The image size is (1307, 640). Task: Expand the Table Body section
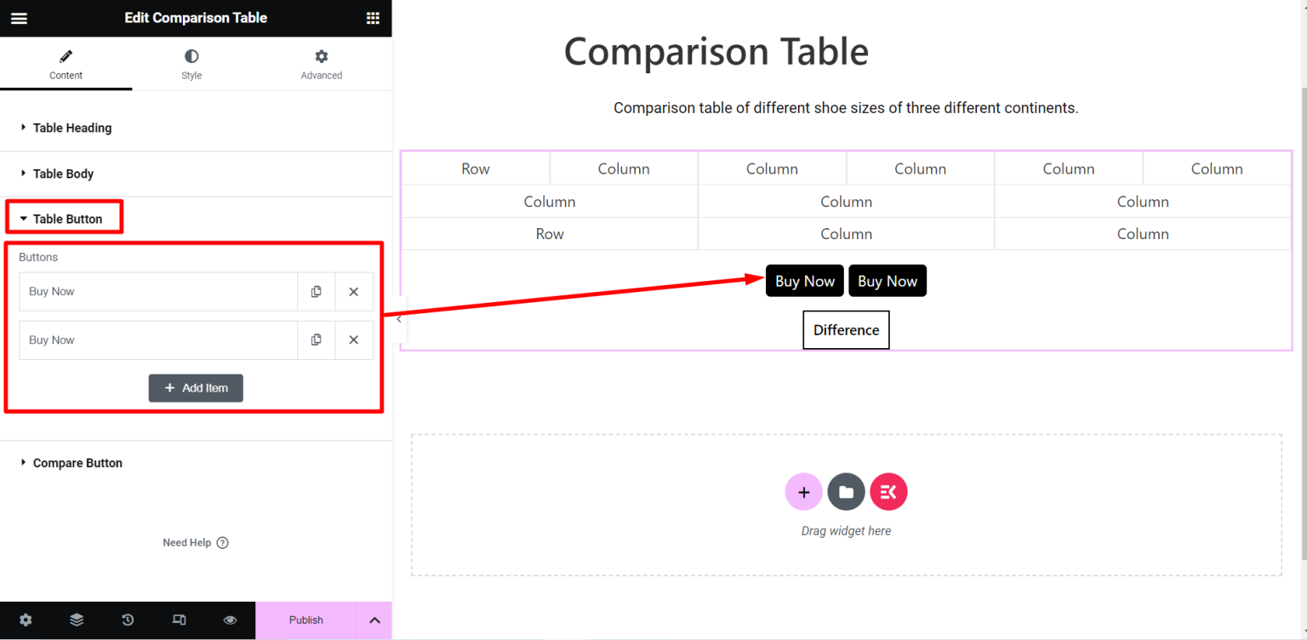coord(62,174)
